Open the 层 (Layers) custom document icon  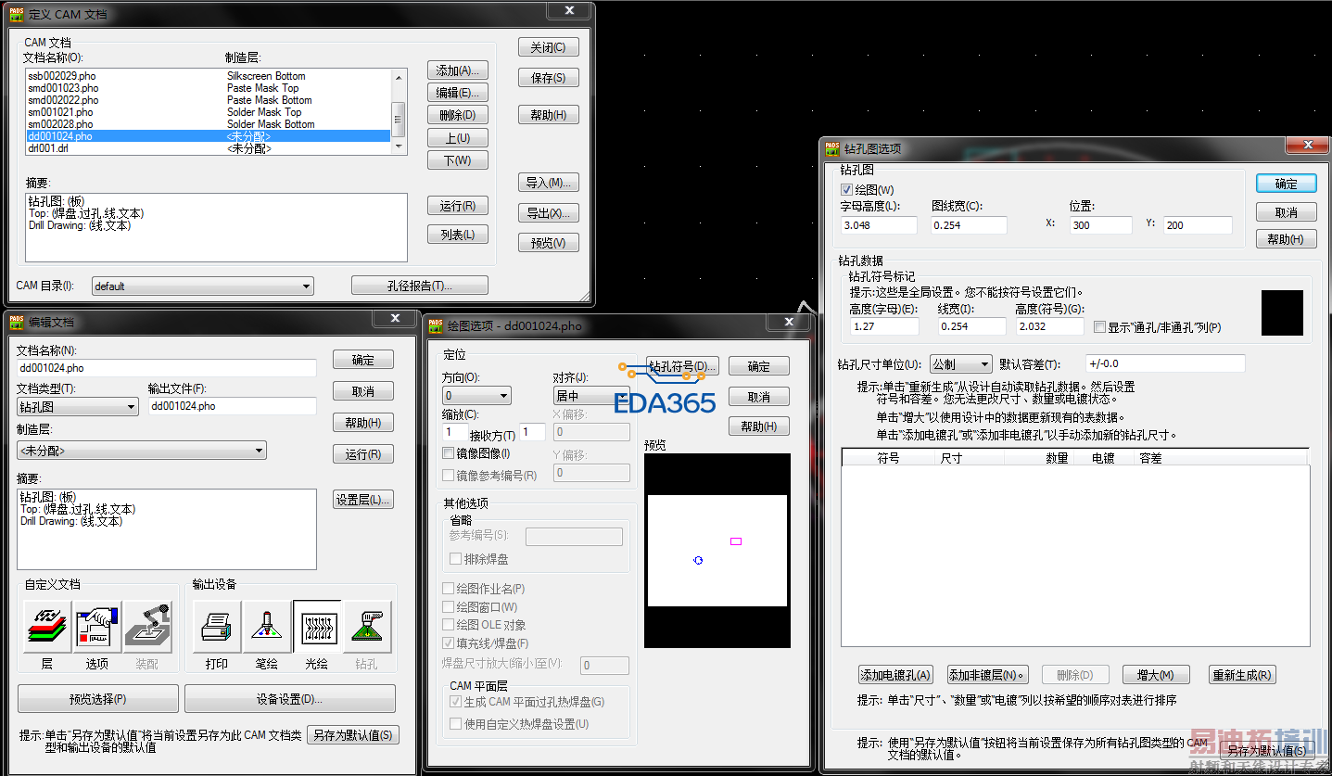(x=47, y=627)
